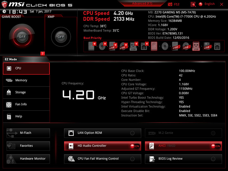228x171 pixels.
Task: Click the 4.20 GHz CPU Frequency readout
Action: (84, 95)
